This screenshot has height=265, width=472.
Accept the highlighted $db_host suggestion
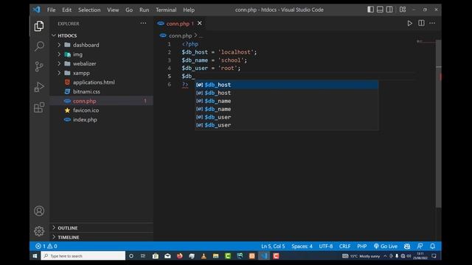click(x=287, y=85)
